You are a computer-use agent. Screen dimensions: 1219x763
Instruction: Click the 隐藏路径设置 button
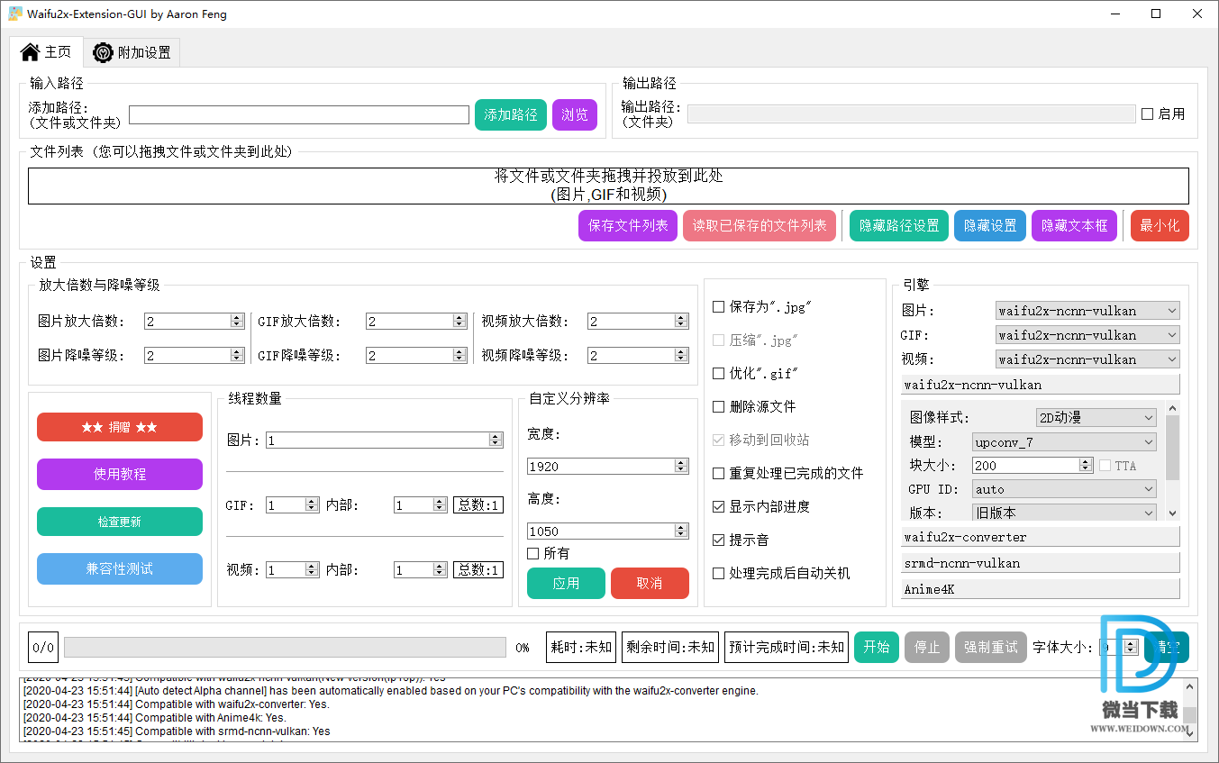[x=899, y=225]
